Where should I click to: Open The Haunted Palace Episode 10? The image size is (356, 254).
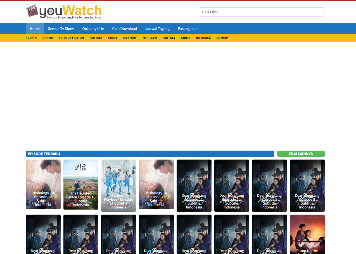click(x=81, y=184)
